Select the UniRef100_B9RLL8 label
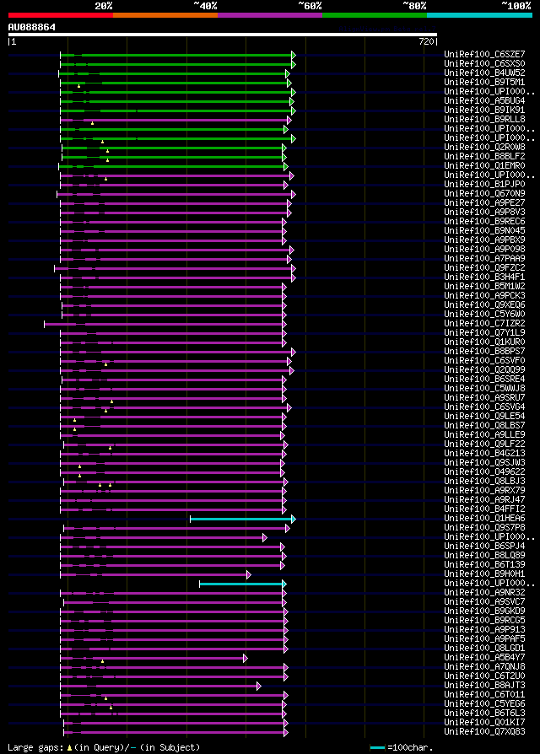 click(x=484, y=119)
